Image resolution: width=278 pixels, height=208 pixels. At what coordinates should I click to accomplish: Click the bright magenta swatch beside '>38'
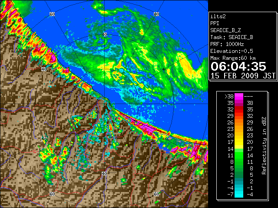pos(239,97)
